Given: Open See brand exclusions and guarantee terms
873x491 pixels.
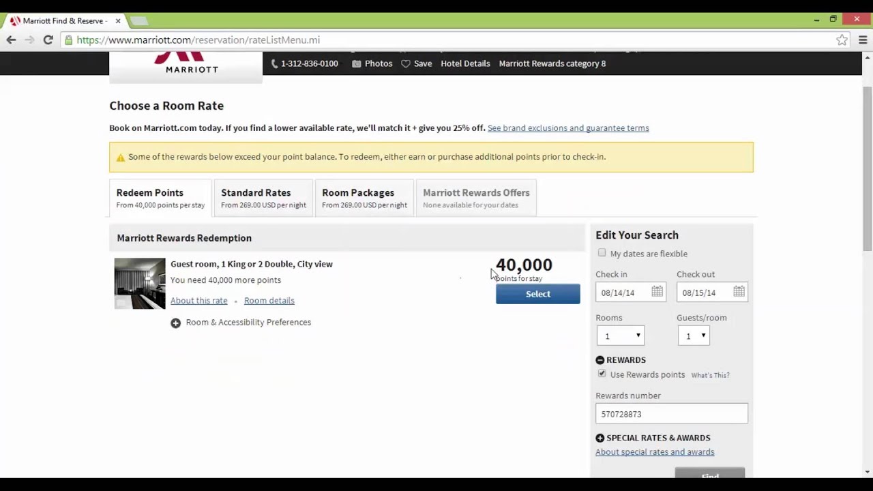Looking at the screenshot, I should 568,128.
